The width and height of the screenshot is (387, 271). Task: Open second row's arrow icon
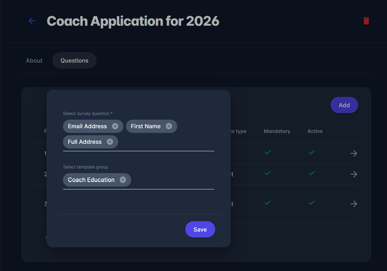354,174
